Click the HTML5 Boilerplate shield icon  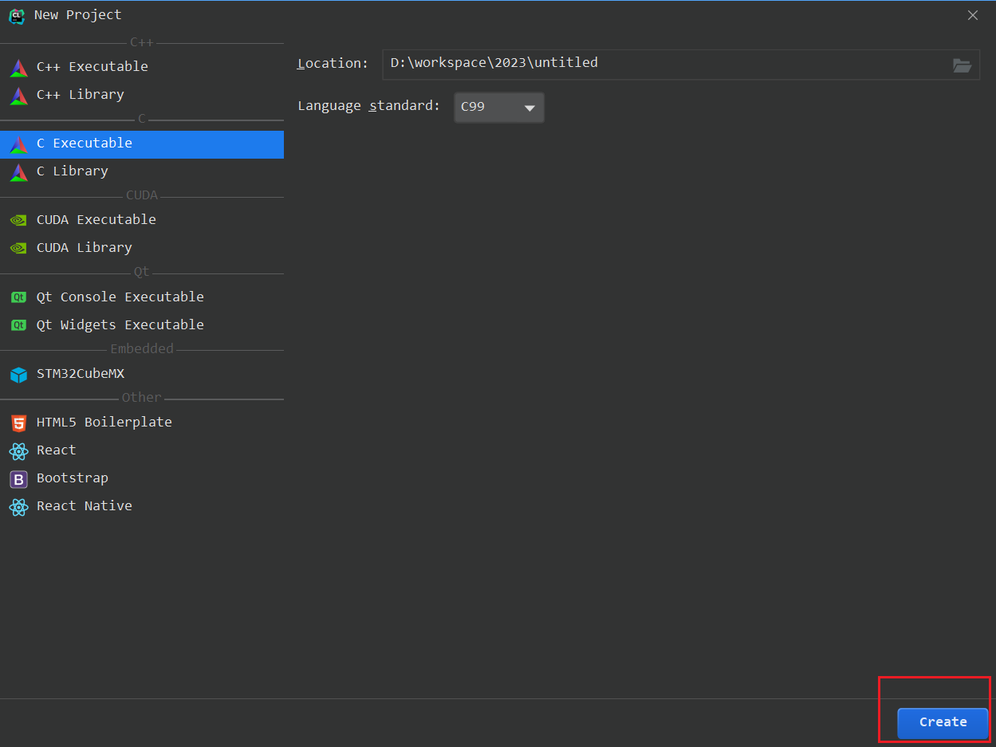coord(18,423)
